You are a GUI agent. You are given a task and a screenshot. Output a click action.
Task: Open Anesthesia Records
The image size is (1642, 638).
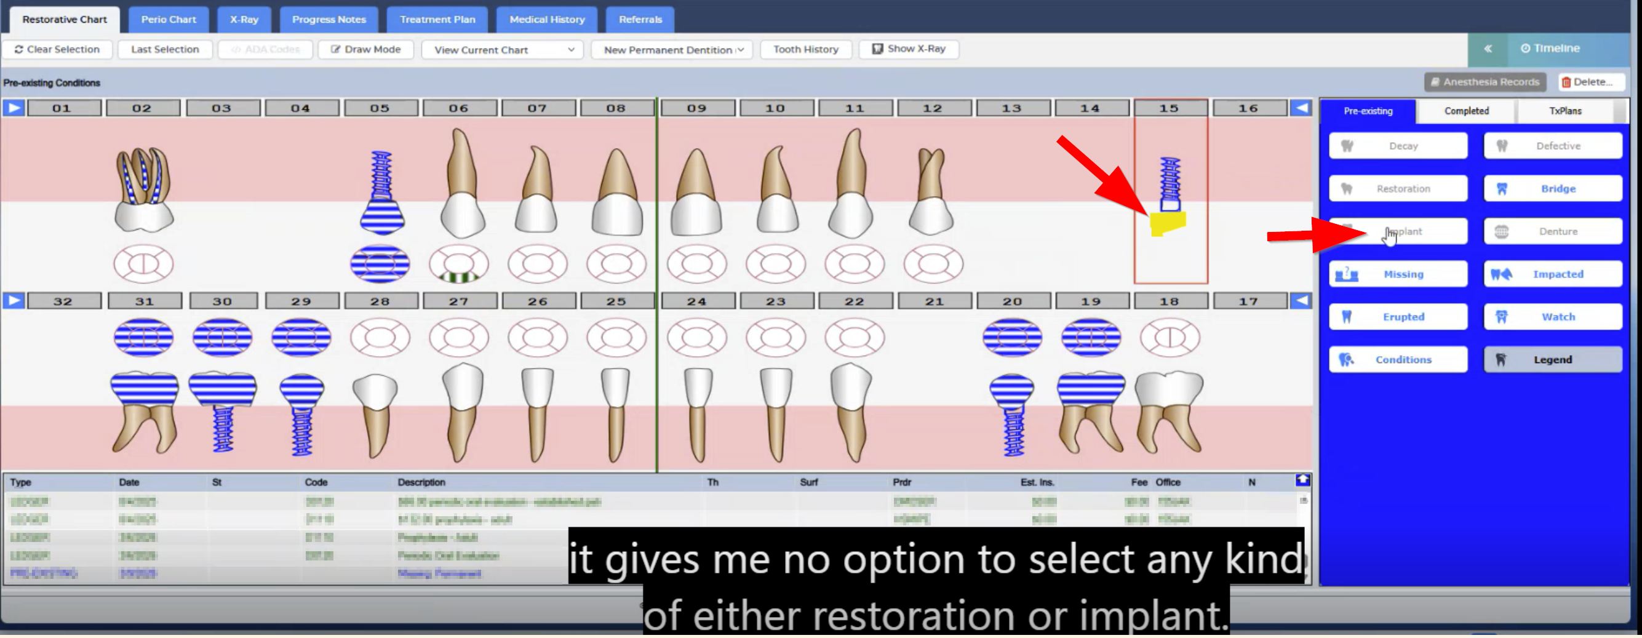click(1485, 82)
